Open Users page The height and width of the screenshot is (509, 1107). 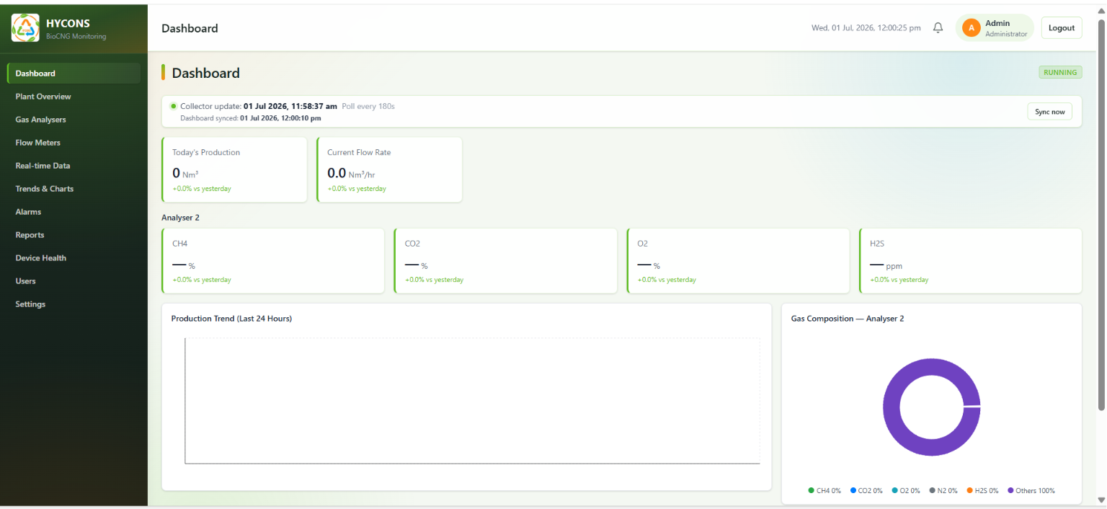74,281
